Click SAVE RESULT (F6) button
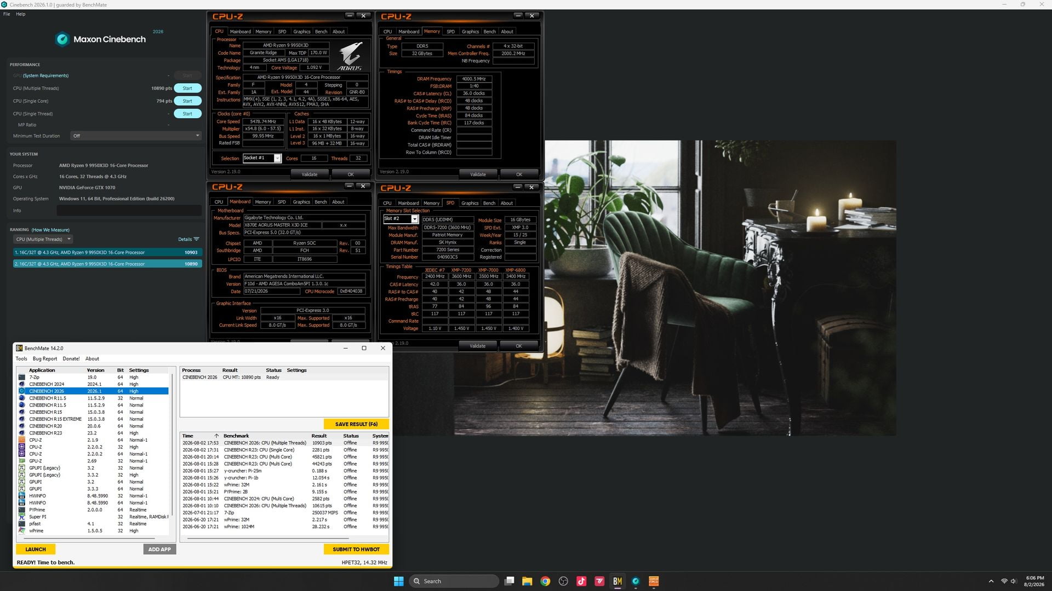Viewport: 1052px width, 591px height. [356, 424]
